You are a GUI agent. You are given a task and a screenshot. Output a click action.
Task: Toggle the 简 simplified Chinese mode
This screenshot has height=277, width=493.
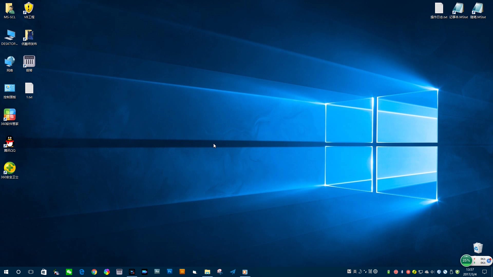coord(370,271)
